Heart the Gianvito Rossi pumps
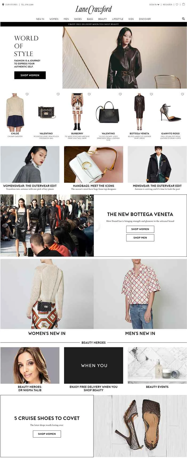This screenshot has width=187, height=458. [182, 94]
